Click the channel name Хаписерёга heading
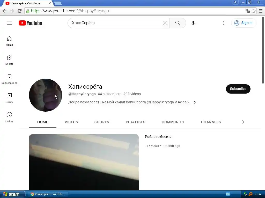This screenshot has height=198, width=265. coord(85,87)
